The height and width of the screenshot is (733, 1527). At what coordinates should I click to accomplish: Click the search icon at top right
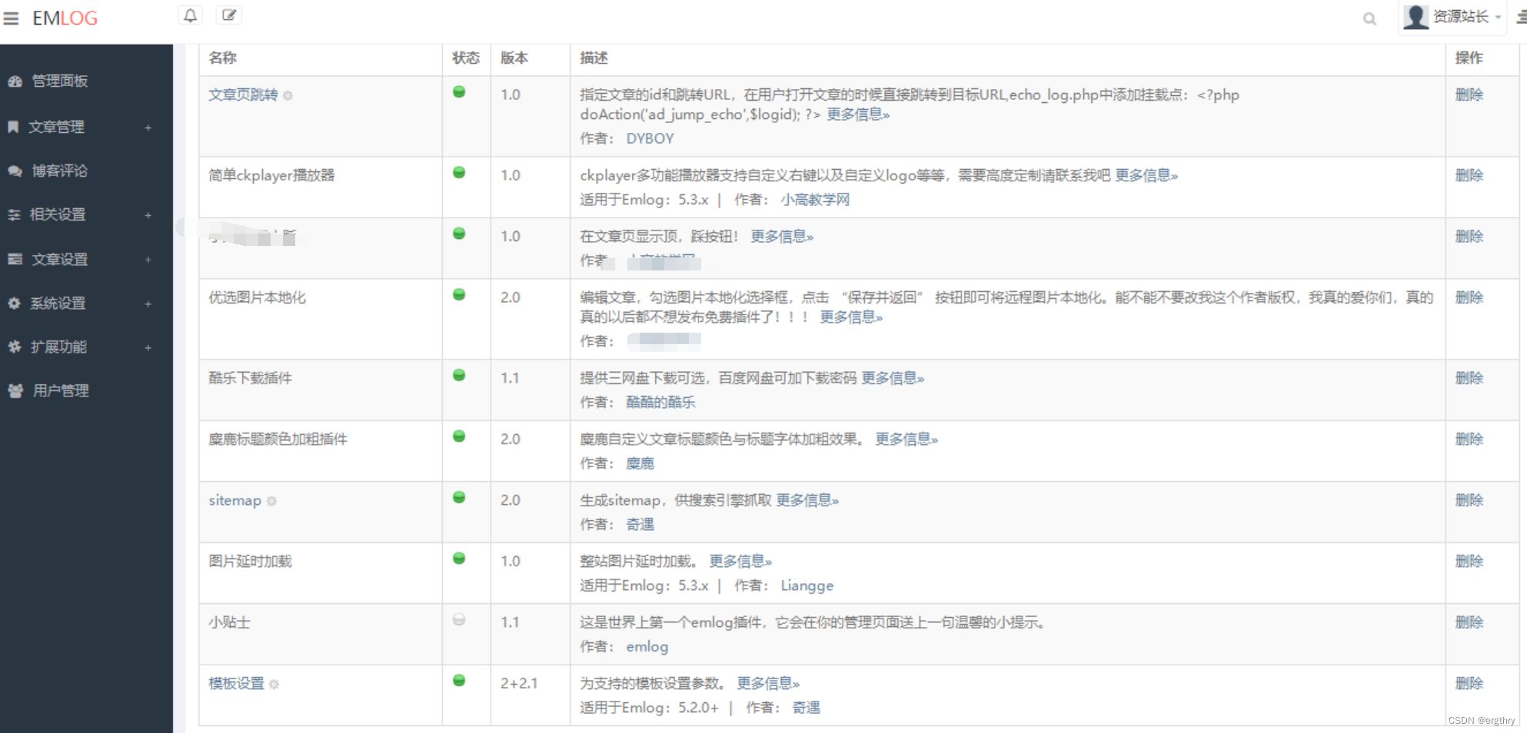[1369, 18]
